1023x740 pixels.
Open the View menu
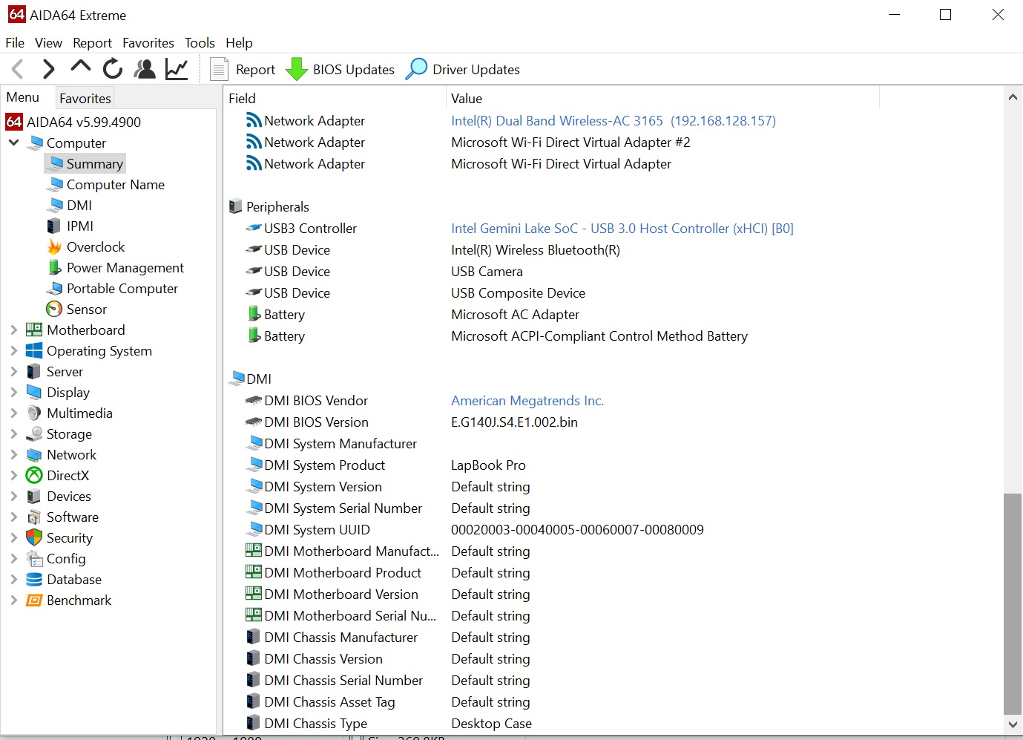48,42
